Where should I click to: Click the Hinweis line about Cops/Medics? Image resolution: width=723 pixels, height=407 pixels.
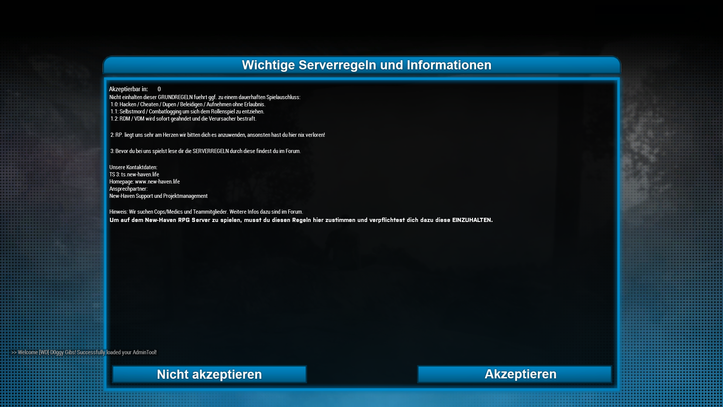206,212
